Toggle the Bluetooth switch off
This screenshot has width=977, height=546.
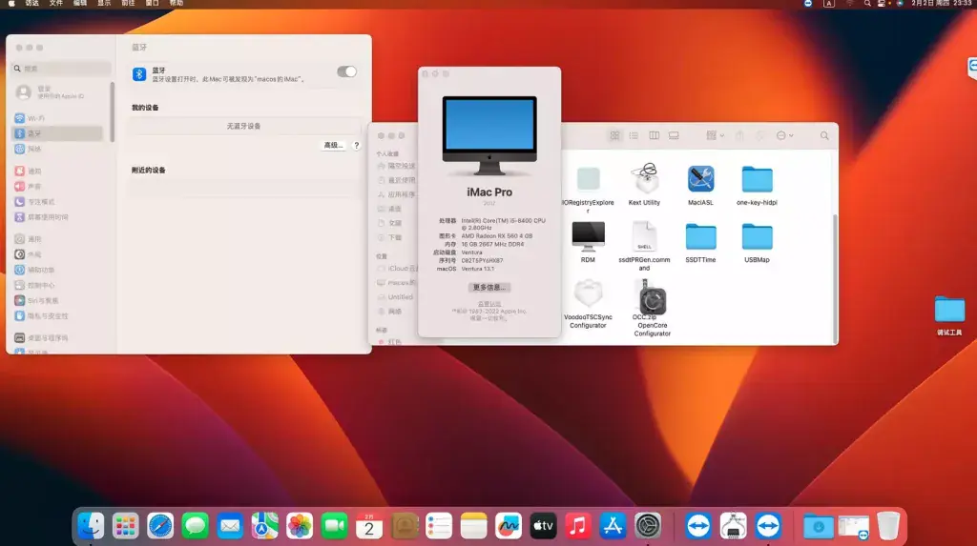[346, 71]
